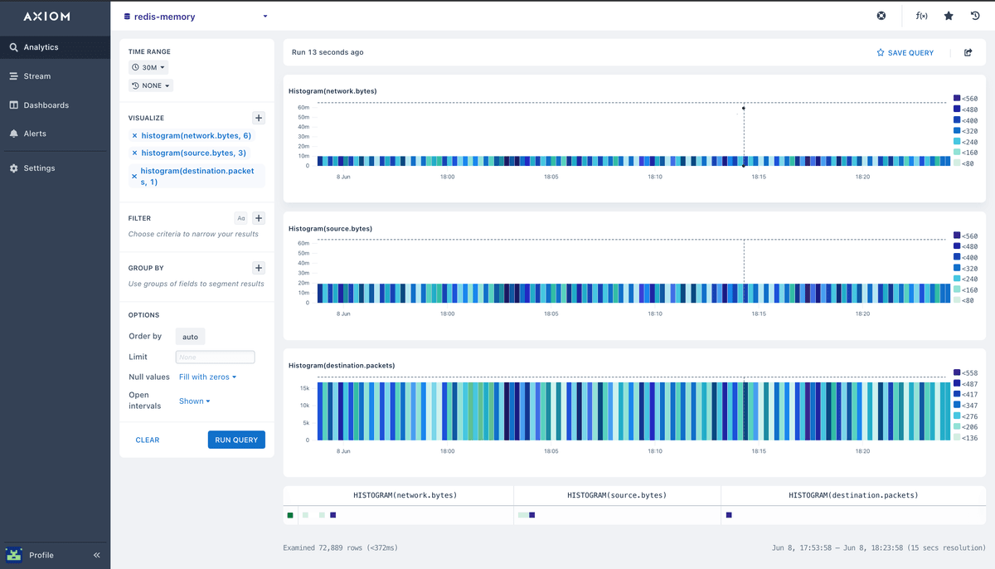995x569 pixels.
Task: Open the Open intervals 'Shown' dropdown
Action: [193, 401]
